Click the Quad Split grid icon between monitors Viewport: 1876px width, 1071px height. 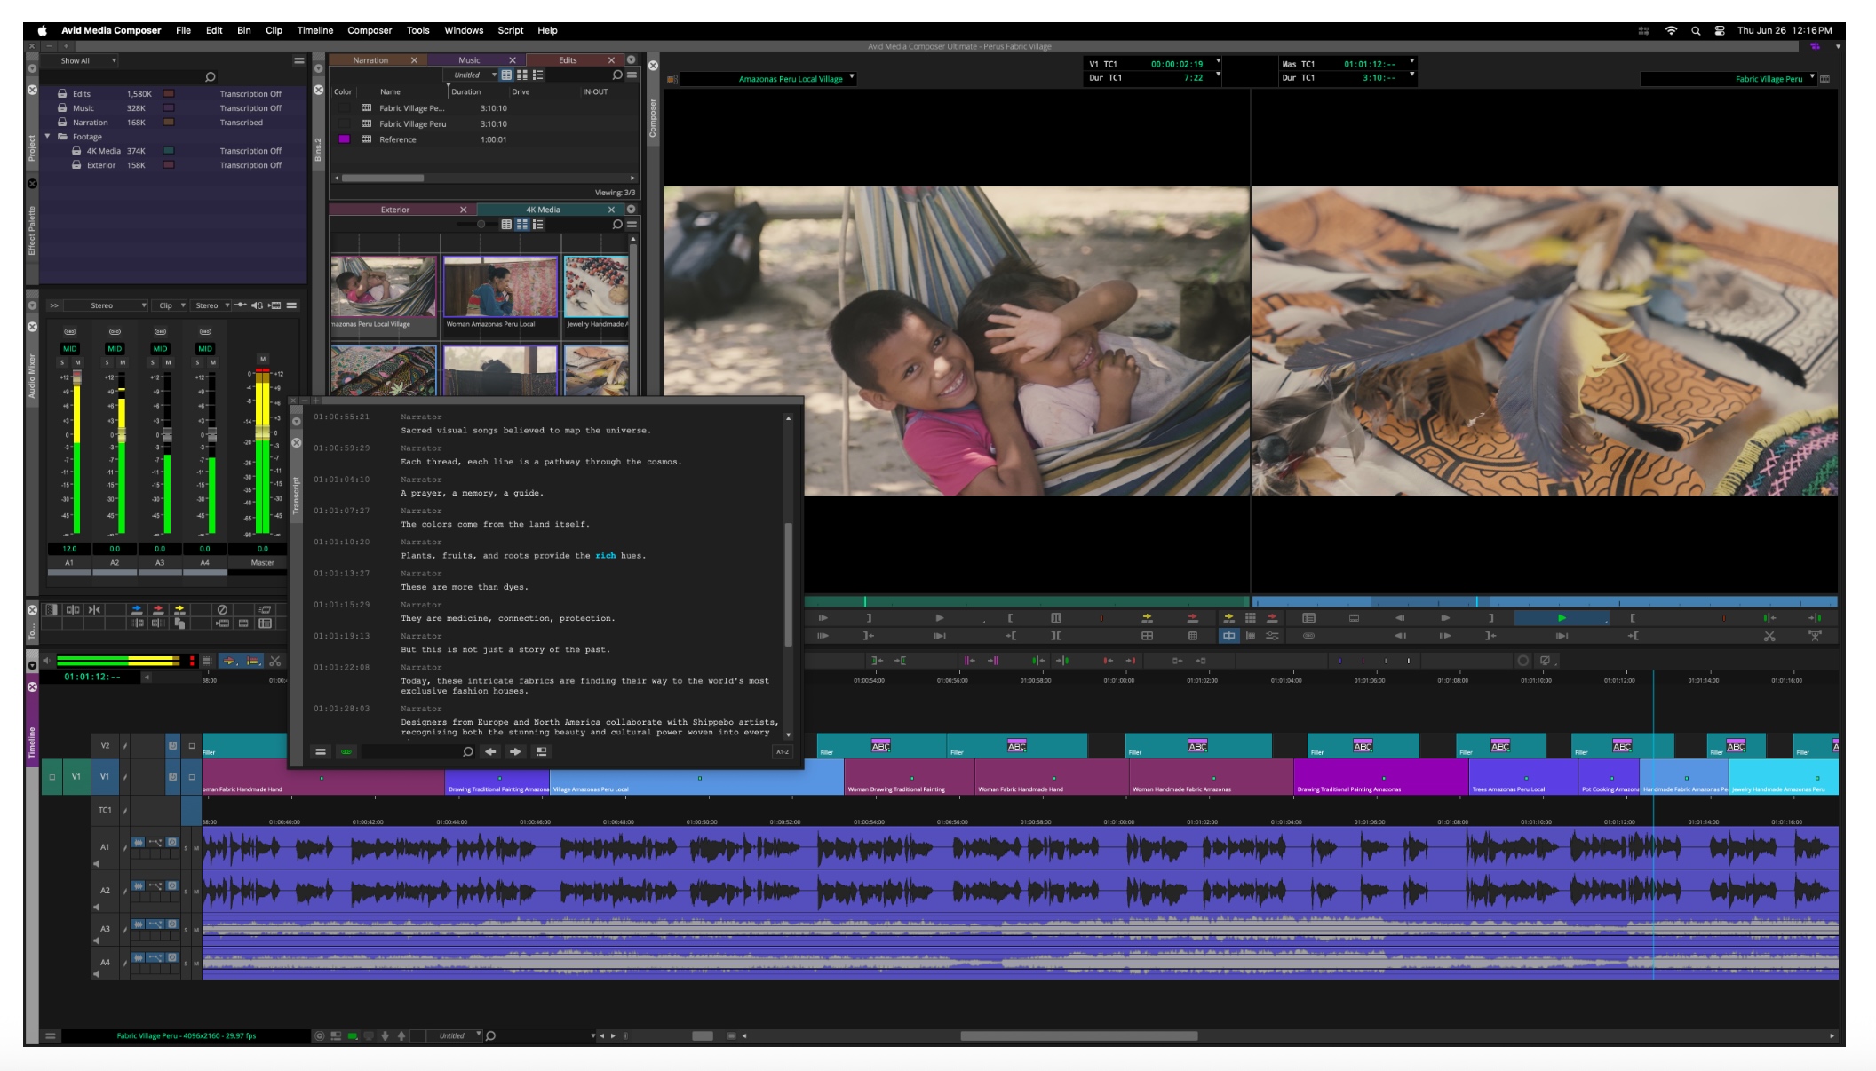pos(1250,617)
